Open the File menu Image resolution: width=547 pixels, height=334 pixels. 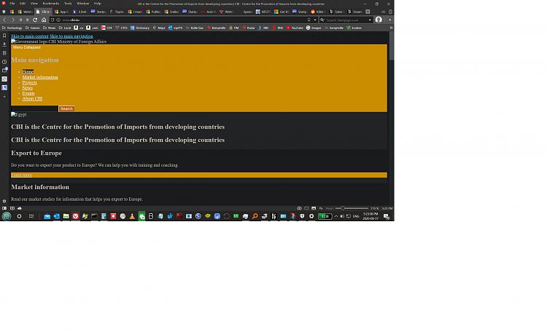pyautogui.click(x=12, y=4)
